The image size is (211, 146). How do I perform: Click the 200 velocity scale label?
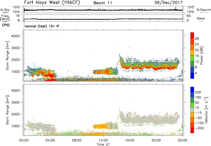198,92
